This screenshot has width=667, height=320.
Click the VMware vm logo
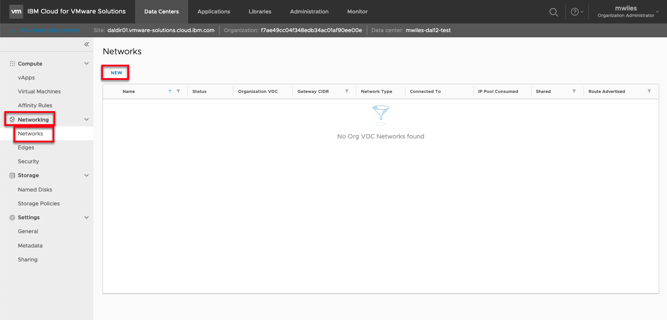pos(16,12)
